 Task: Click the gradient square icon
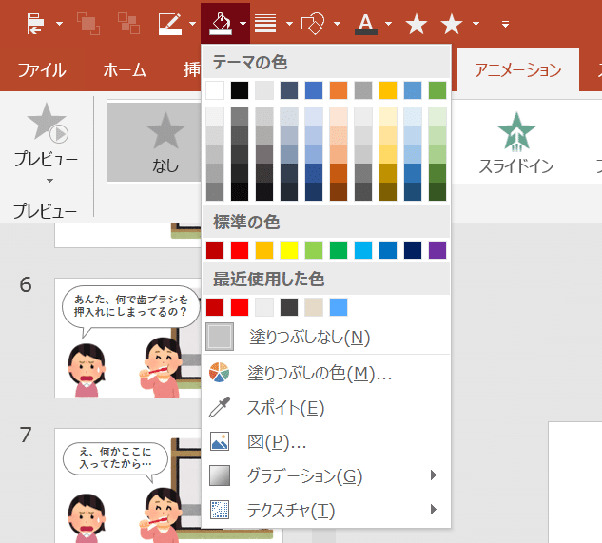[x=220, y=475]
